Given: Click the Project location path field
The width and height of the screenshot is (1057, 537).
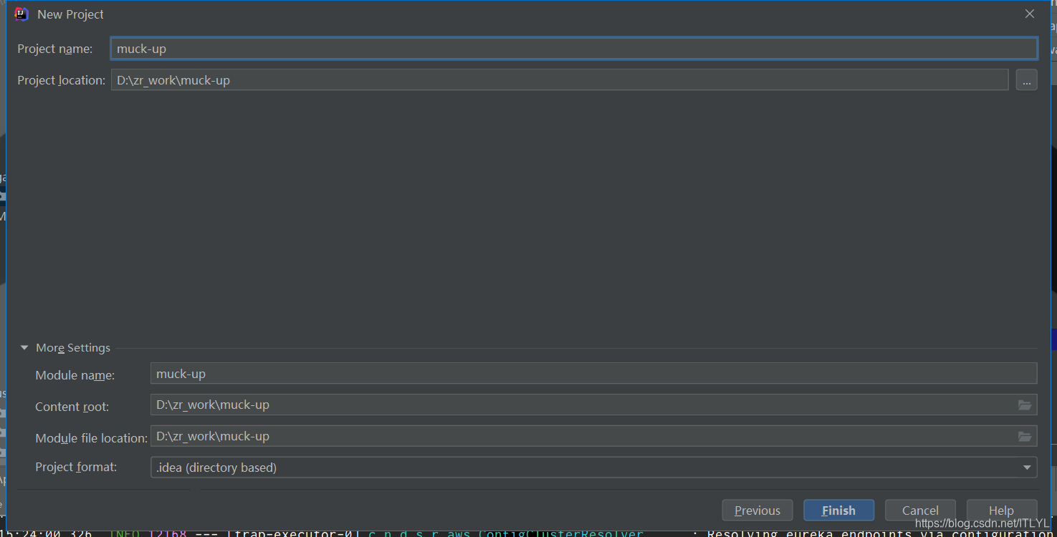Looking at the screenshot, I should pos(560,80).
